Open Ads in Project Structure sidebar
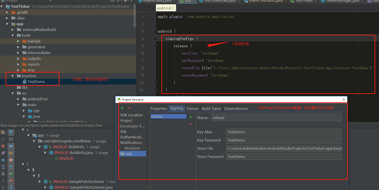Image resolution: width=379 pixels, height=190 pixels. point(123,131)
